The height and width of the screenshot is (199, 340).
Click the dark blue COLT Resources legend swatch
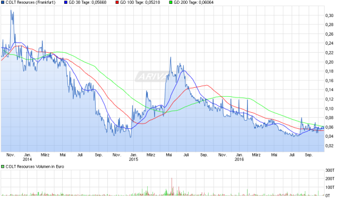click(x=3, y=2)
